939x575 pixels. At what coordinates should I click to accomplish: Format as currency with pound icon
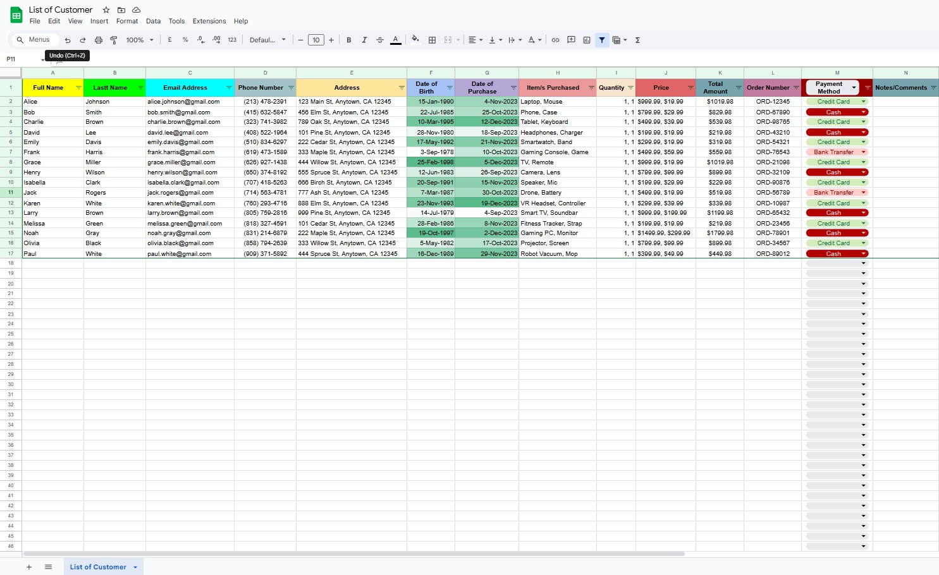click(x=169, y=40)
